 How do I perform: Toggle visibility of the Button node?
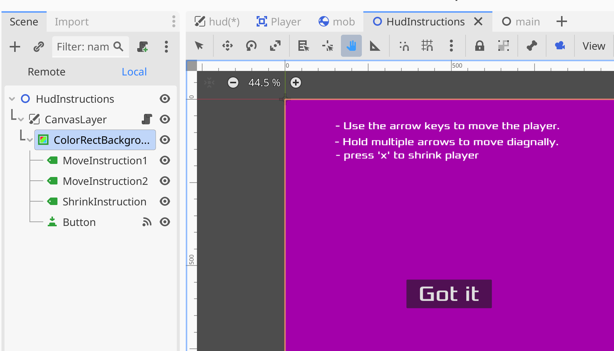[165, 221]
